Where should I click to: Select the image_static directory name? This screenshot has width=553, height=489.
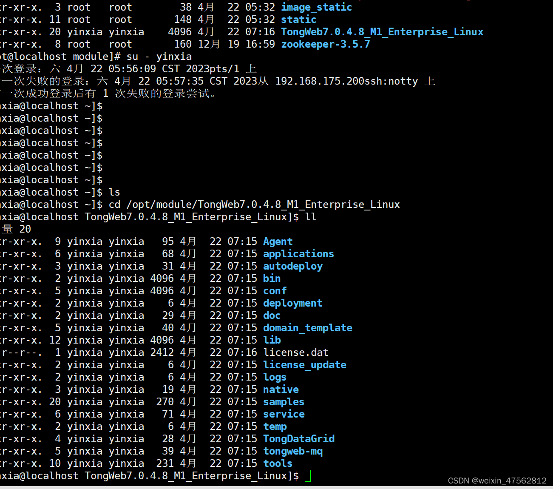pos(316,7)
